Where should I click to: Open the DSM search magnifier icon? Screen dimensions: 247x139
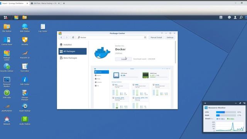[x=241, y=17]
